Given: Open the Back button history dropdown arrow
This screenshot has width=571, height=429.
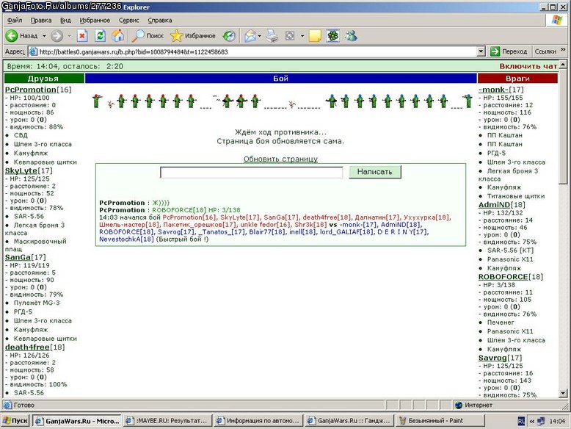Looking at the screenshot, I should click(44, 36).
